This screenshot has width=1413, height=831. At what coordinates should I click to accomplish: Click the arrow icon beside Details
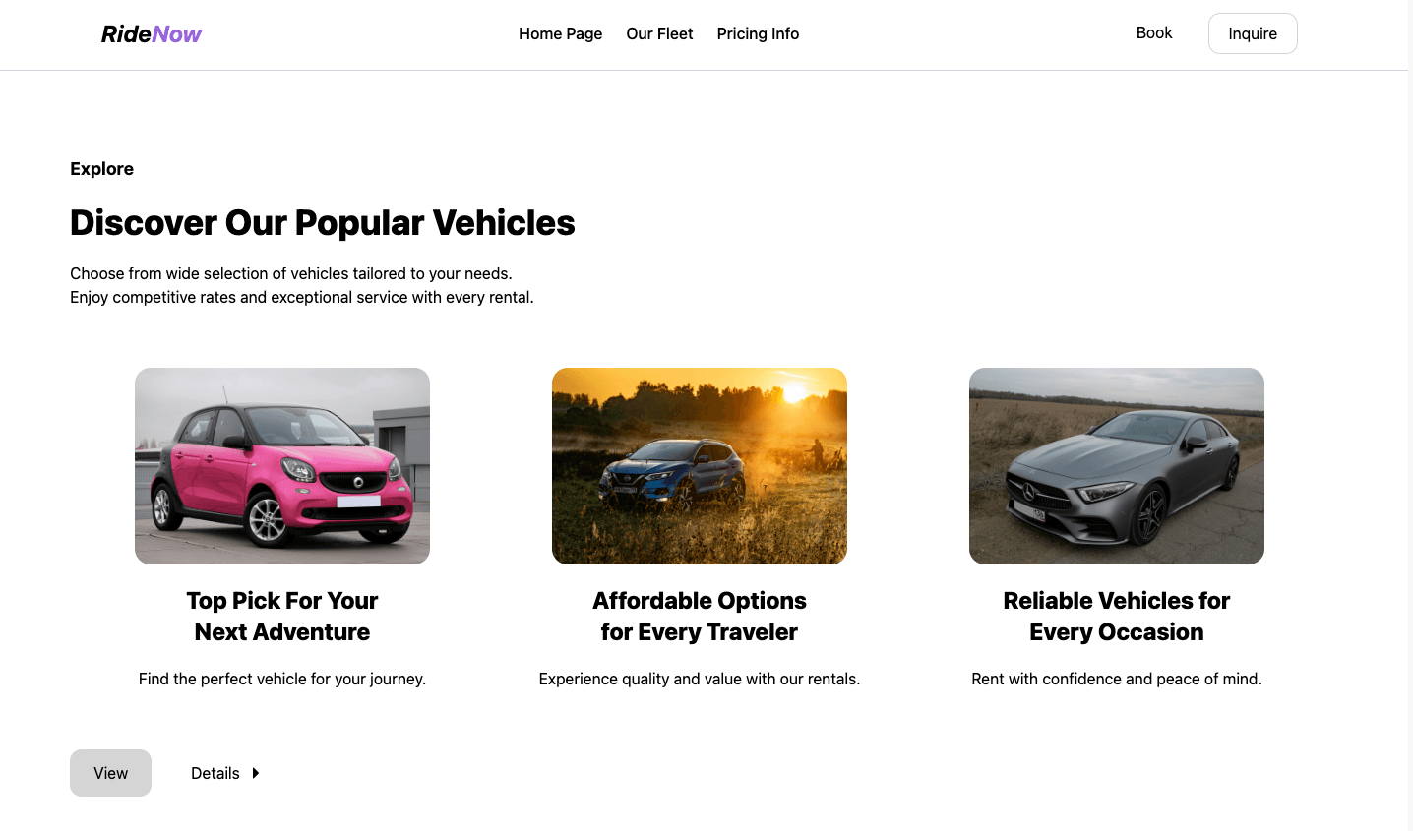point(256,773)
